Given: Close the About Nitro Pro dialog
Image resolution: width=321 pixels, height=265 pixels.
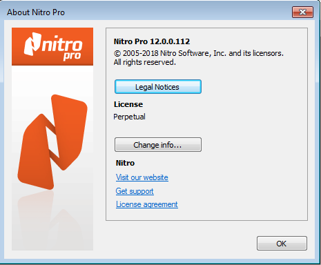Looking at the screenshot, I should point(302,12).
